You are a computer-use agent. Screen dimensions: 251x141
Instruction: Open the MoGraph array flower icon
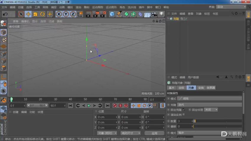[x=133, y=14]
